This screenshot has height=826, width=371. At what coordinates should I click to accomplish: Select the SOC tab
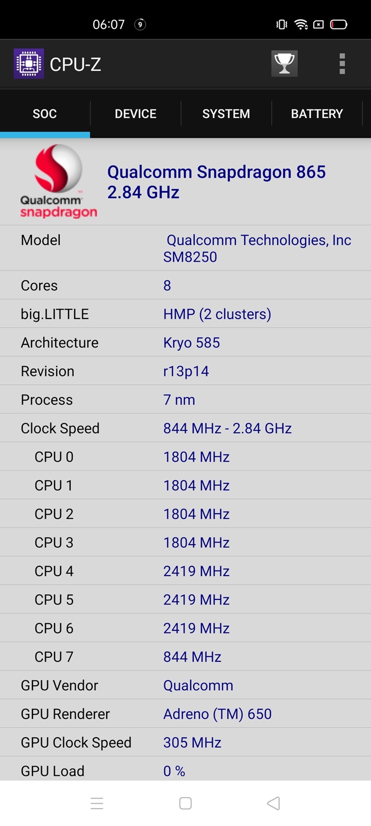[x=45, y=114]
